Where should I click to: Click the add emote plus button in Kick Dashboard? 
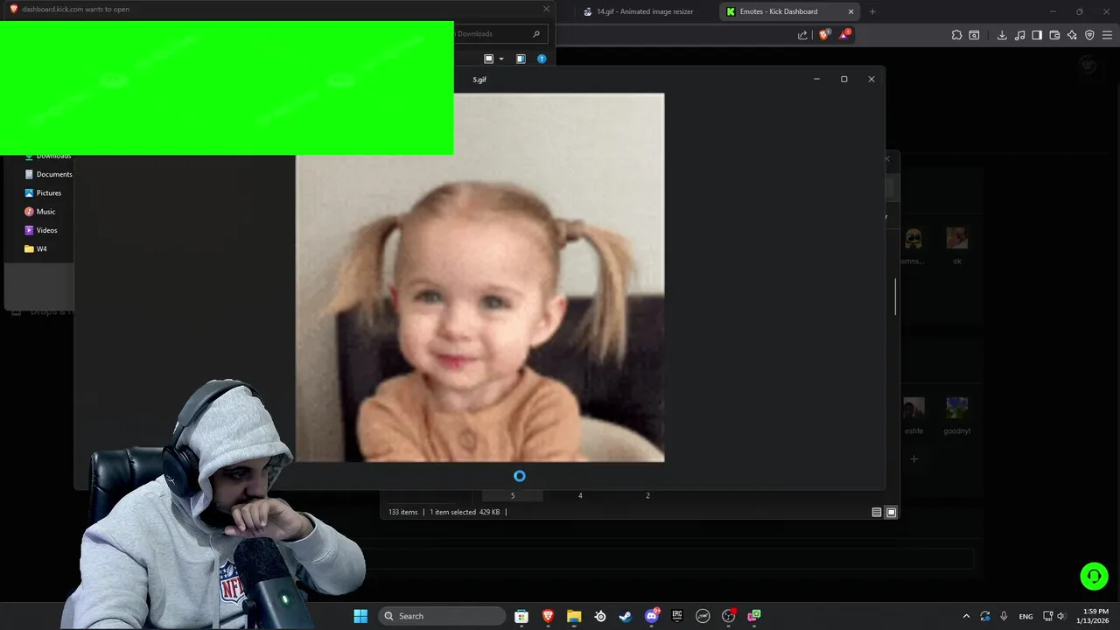(x=913, y=458)
